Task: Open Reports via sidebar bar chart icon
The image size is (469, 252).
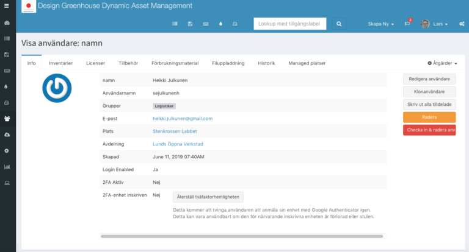Action: point(7,166)
